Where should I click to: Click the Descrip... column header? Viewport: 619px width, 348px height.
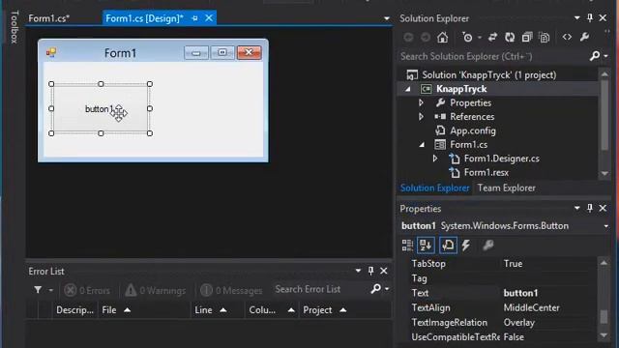(x=74, y=310)
